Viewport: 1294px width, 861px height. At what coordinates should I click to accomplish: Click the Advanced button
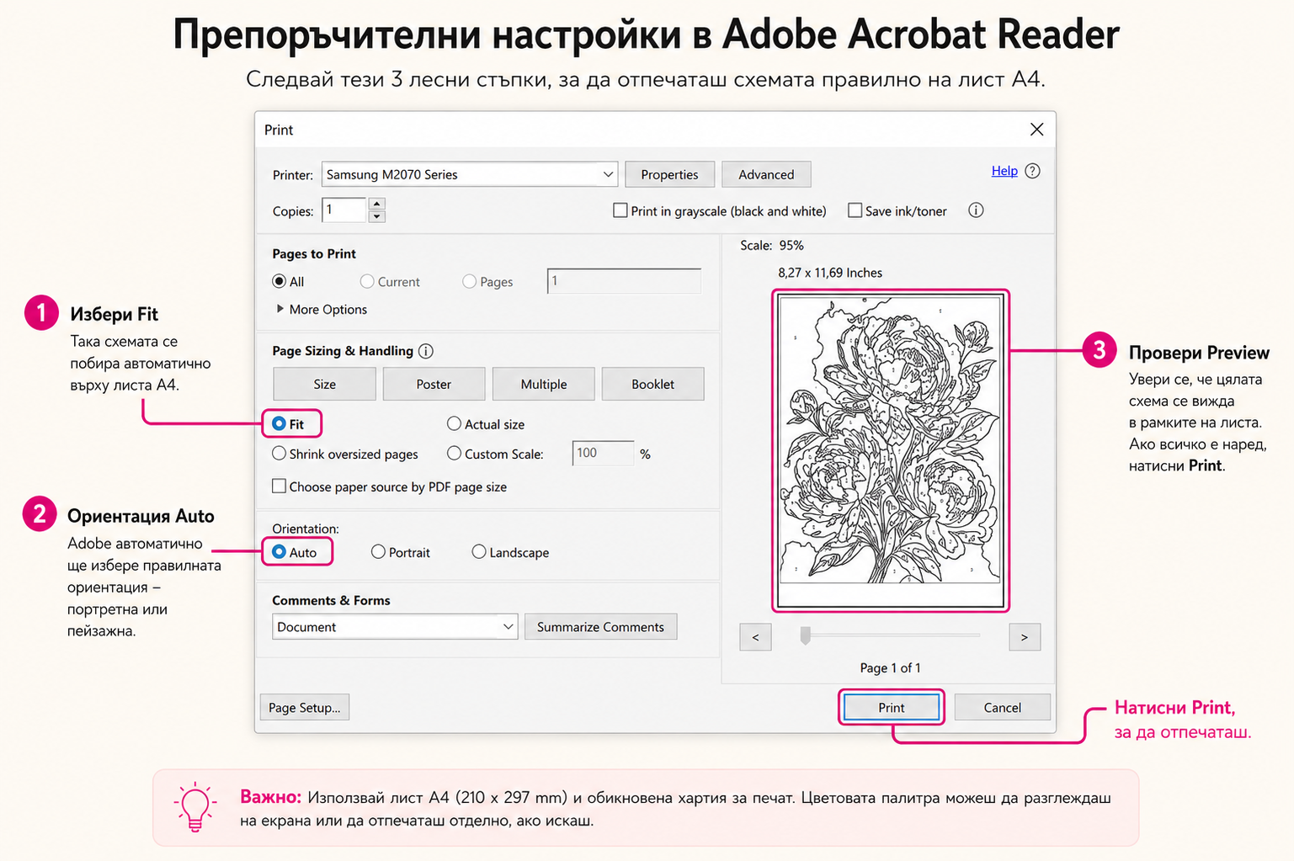[766, 174]
